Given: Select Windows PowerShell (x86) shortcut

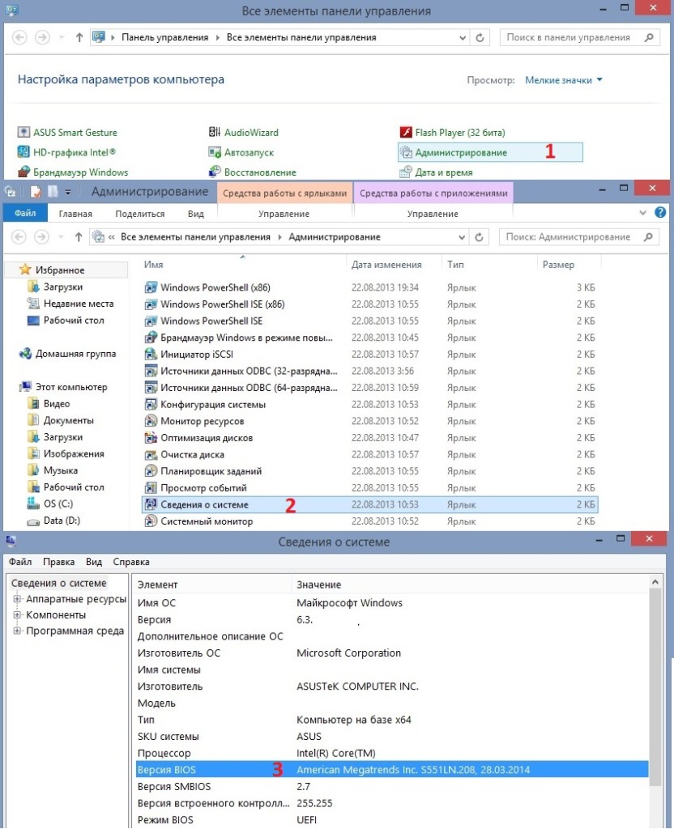Looking at the screenshot, I should pyautogui.click(x=207, y=287).
